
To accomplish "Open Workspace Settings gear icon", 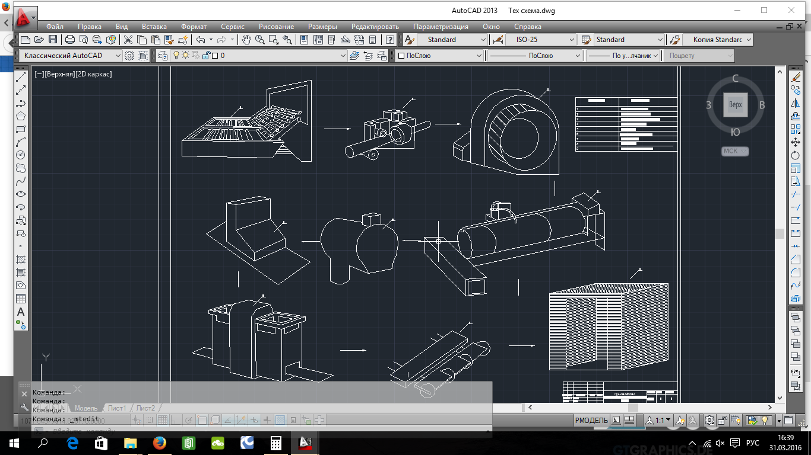I will point(129,56).
